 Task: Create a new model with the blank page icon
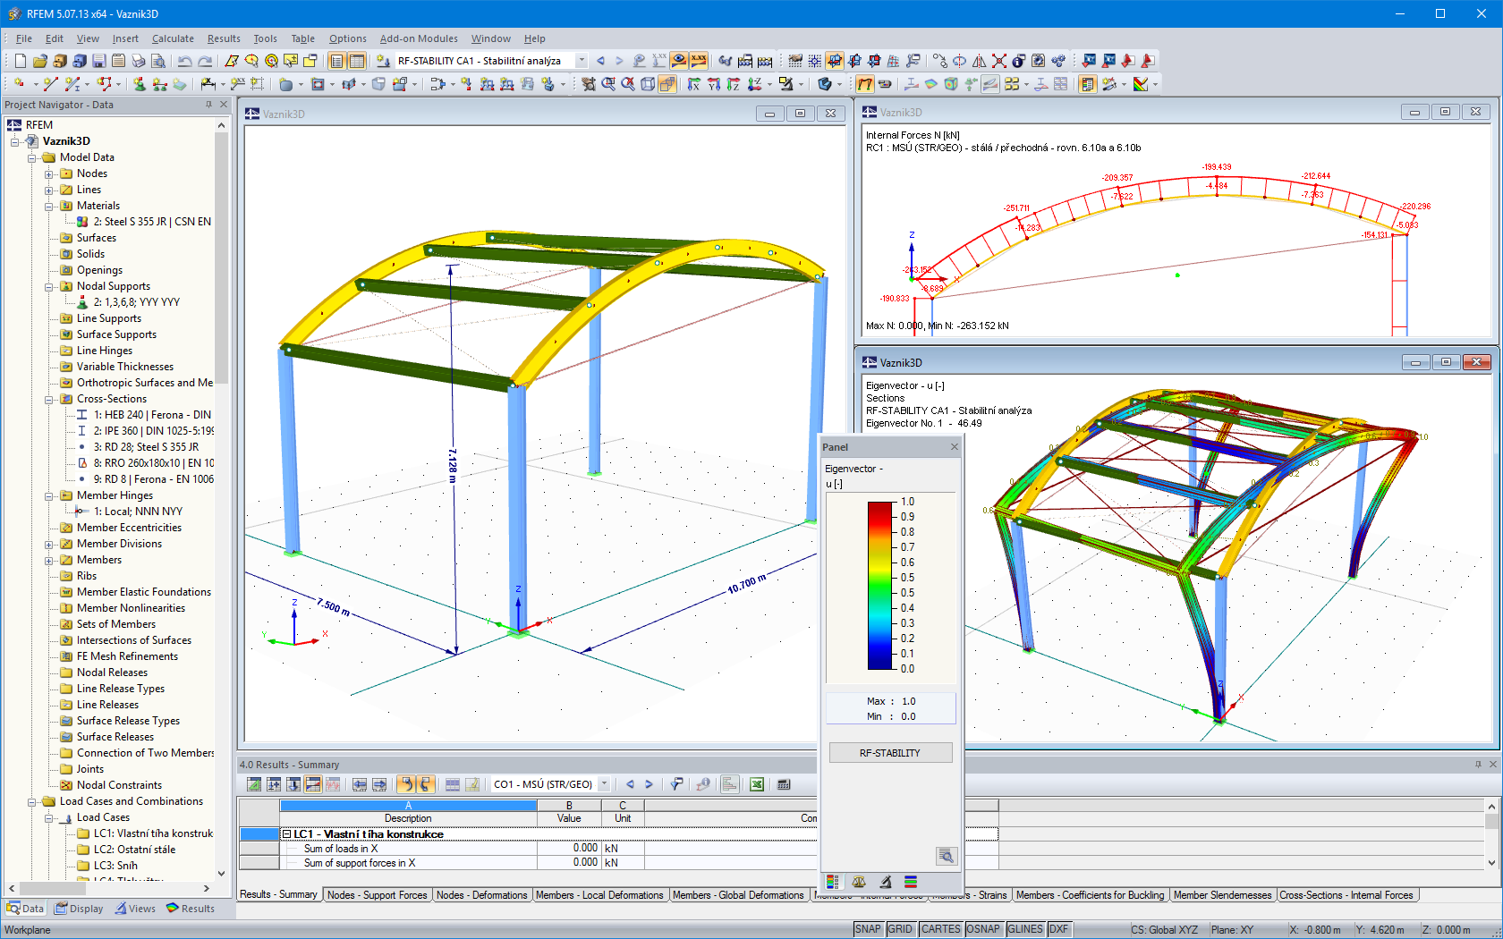(20, 61)
